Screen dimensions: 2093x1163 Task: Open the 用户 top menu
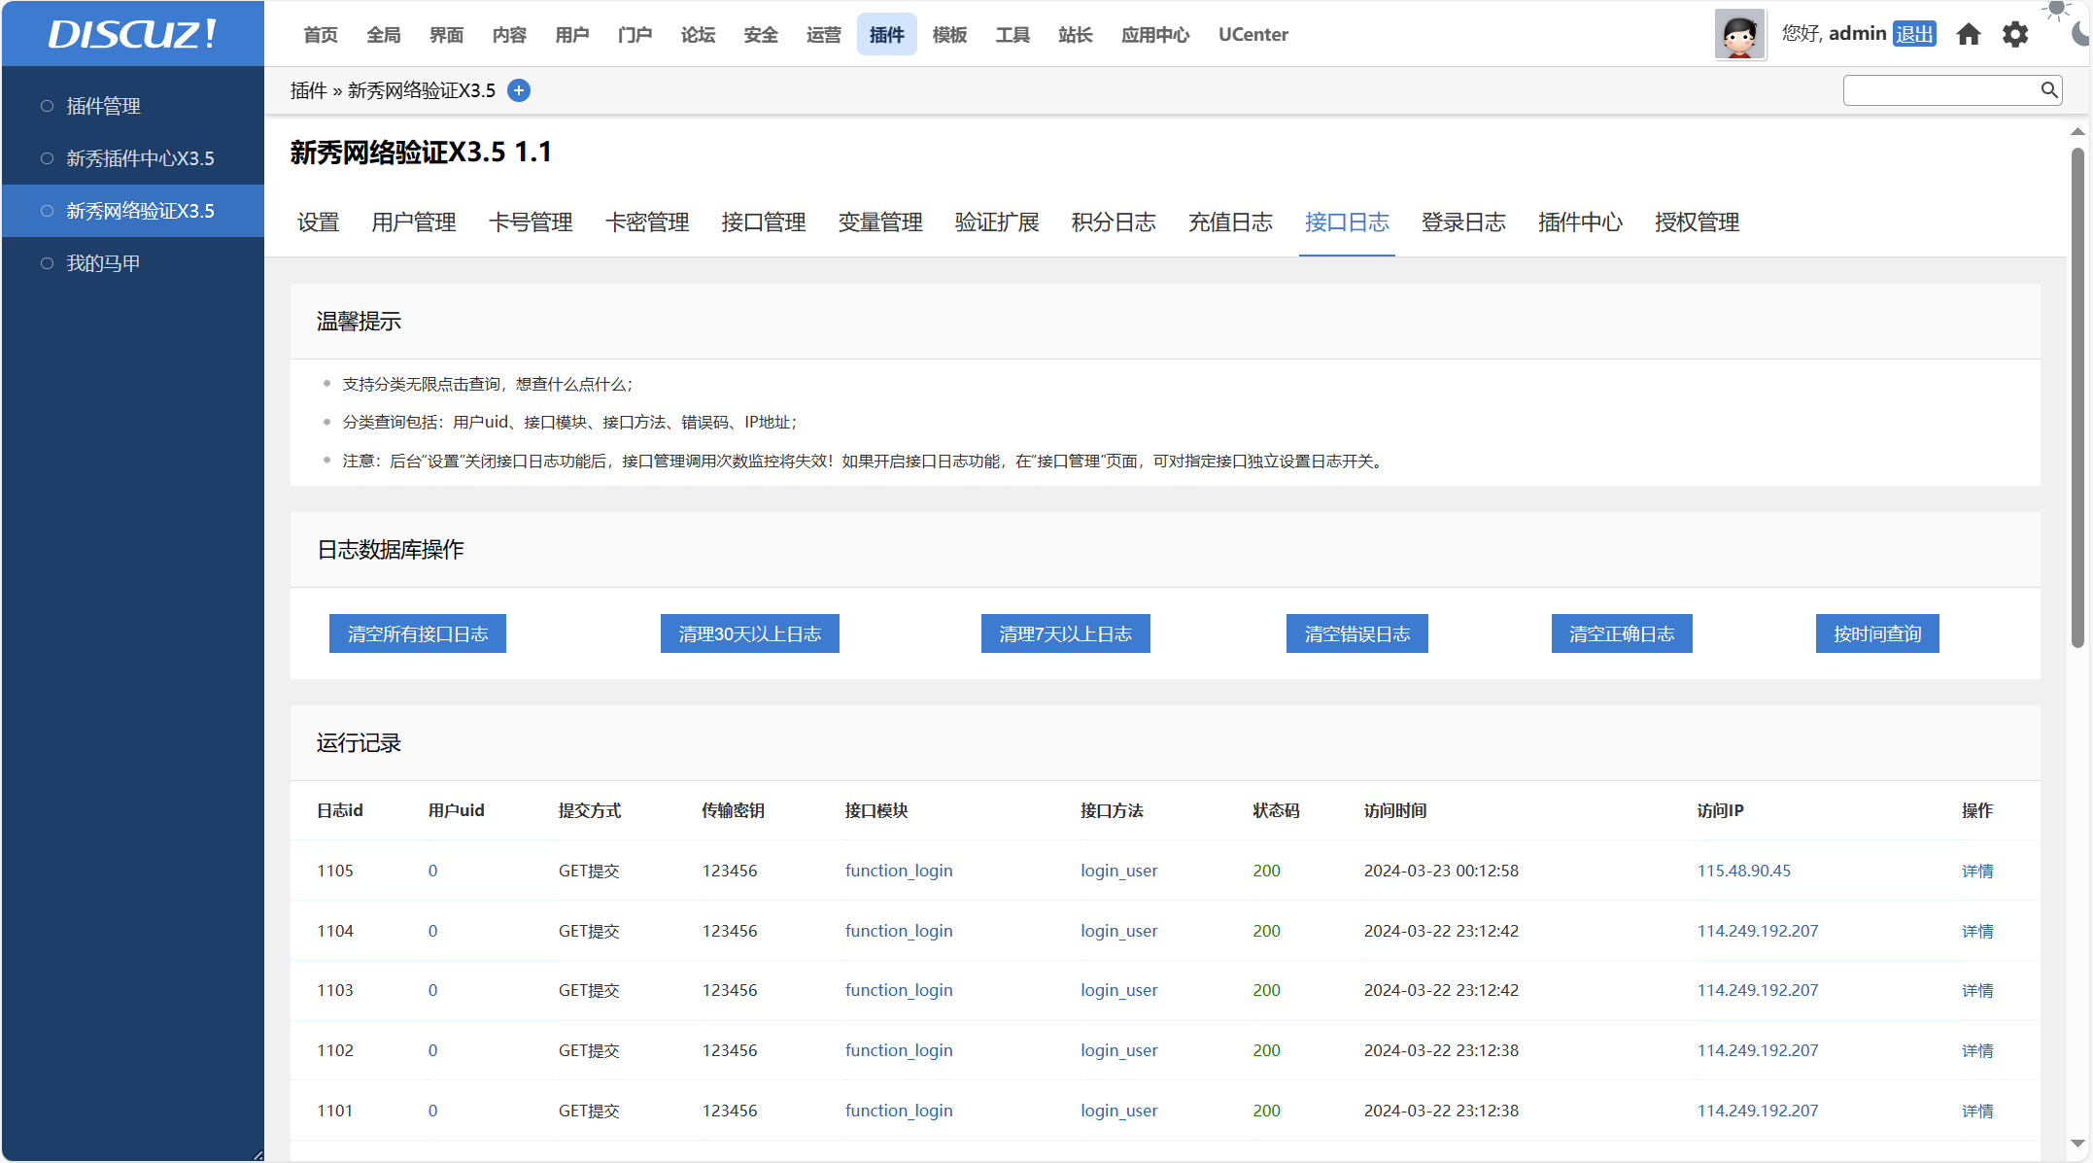pos(572,35)
